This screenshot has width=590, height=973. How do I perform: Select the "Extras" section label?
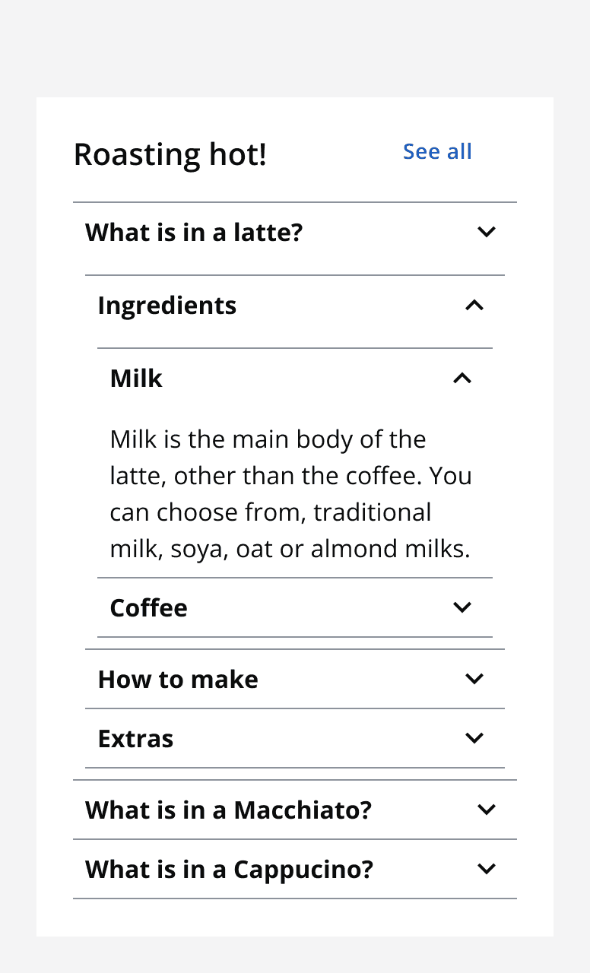pyautogui.click(x=135, y=738)
